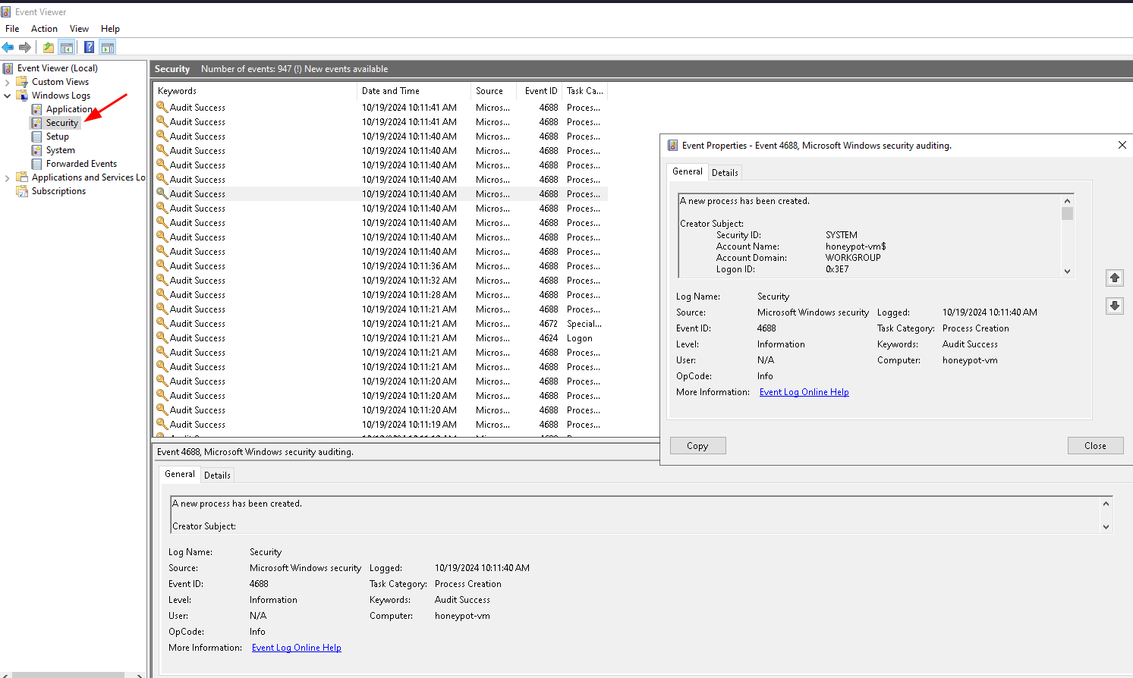1133x678 pixels.
Task: Click the Back arrow toolbar icon
Action: [8, 47]
